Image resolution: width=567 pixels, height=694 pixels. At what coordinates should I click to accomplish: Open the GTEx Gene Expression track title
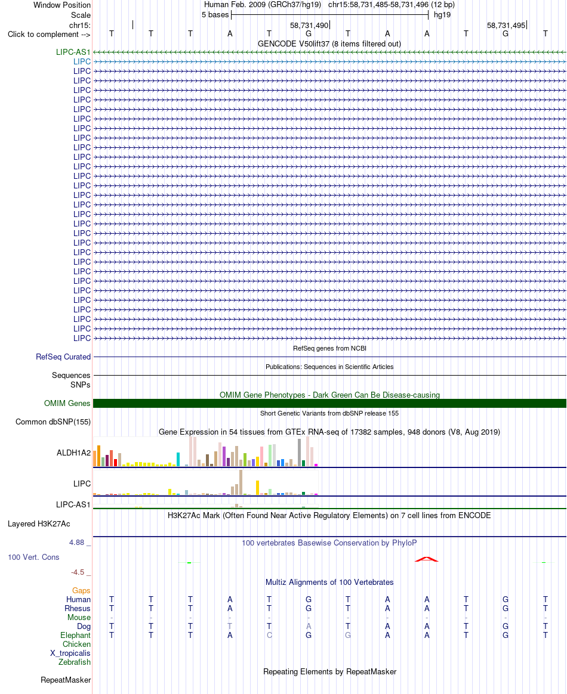[329, 432]
